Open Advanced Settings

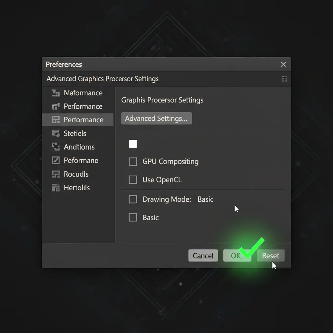coord(156,119)
